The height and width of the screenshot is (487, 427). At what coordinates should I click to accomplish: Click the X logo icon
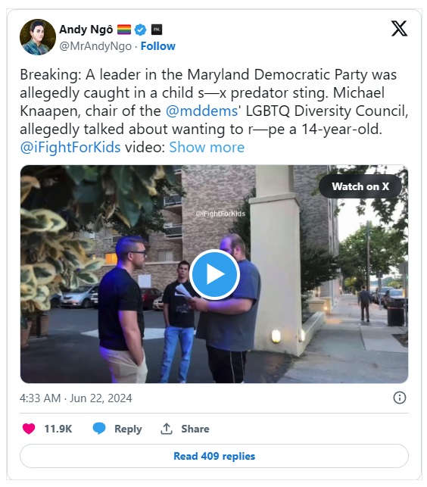399,29
